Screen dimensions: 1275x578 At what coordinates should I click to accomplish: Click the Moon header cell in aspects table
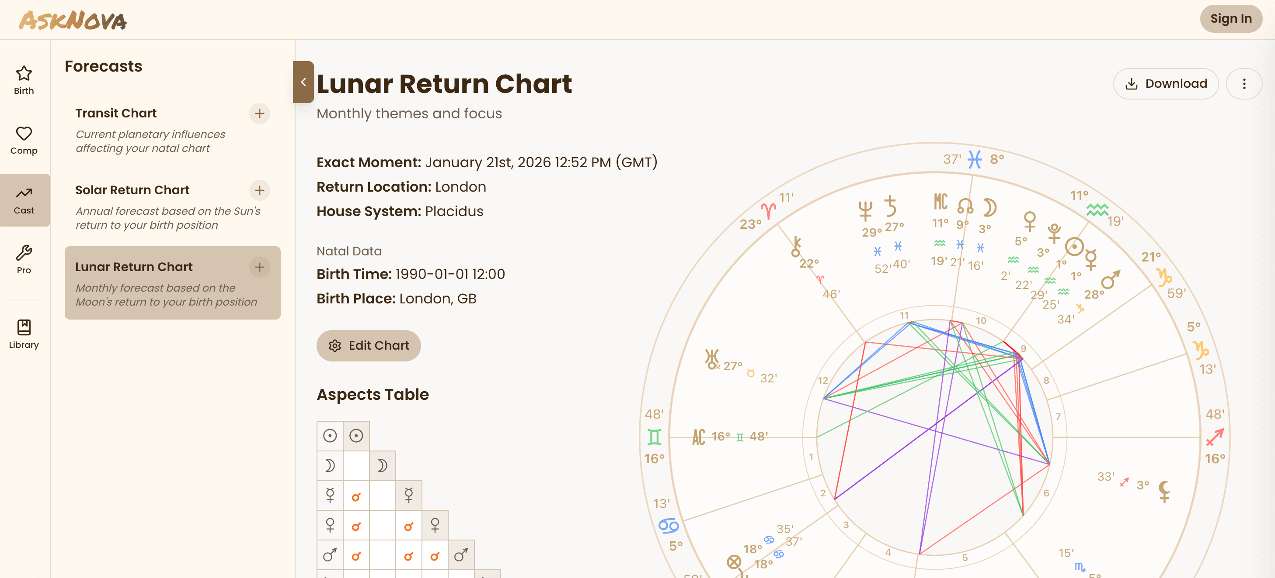pyautogui.click(x=382, y=465)
